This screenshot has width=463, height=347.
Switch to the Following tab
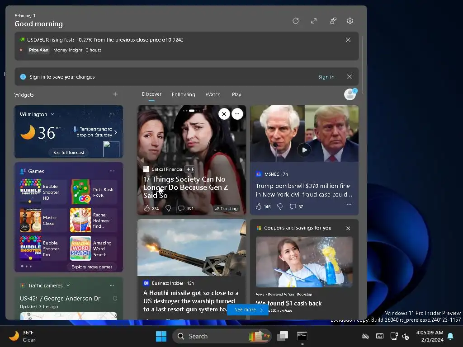point(184,94)
